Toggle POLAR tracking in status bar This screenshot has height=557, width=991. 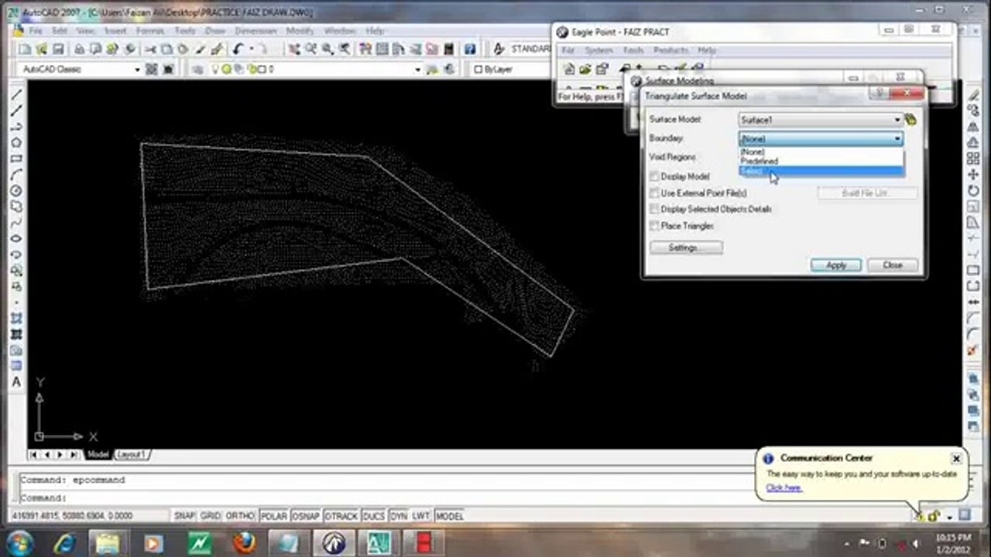click(x=273, y=516)
